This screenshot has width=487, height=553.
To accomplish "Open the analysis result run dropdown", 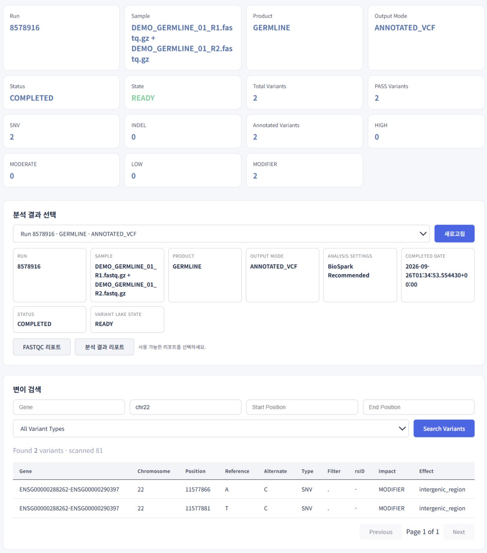I will click(221, 234).
